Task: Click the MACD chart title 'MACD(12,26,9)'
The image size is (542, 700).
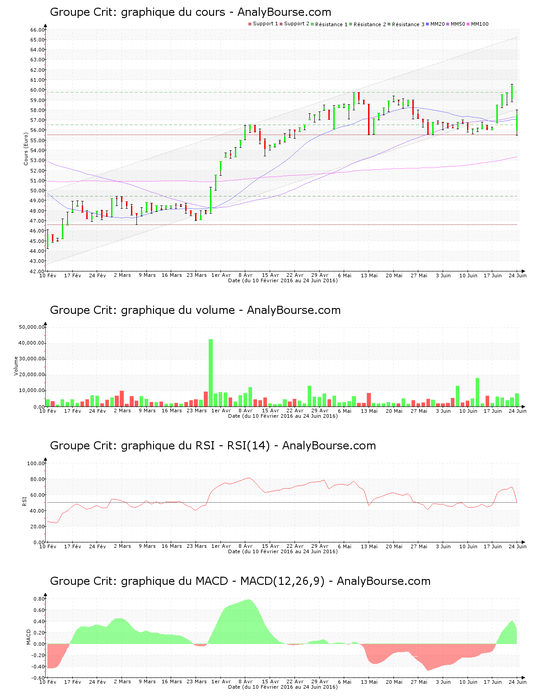Action: coord(282,581)
